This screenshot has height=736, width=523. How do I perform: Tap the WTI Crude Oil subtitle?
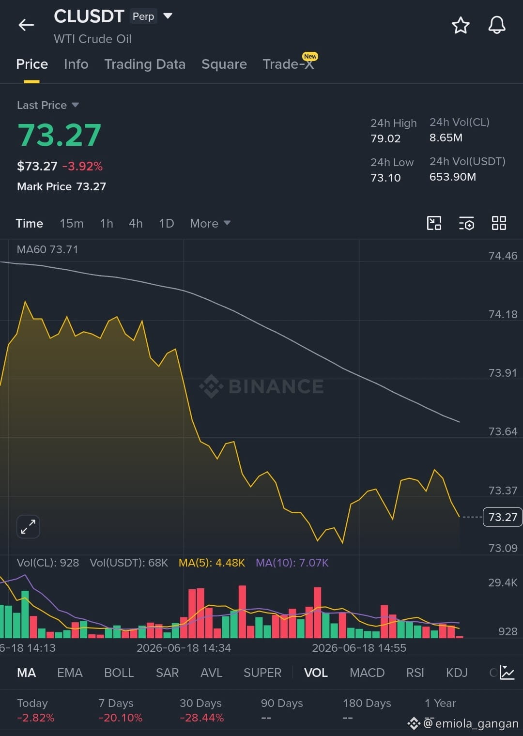tap(92, 39)
